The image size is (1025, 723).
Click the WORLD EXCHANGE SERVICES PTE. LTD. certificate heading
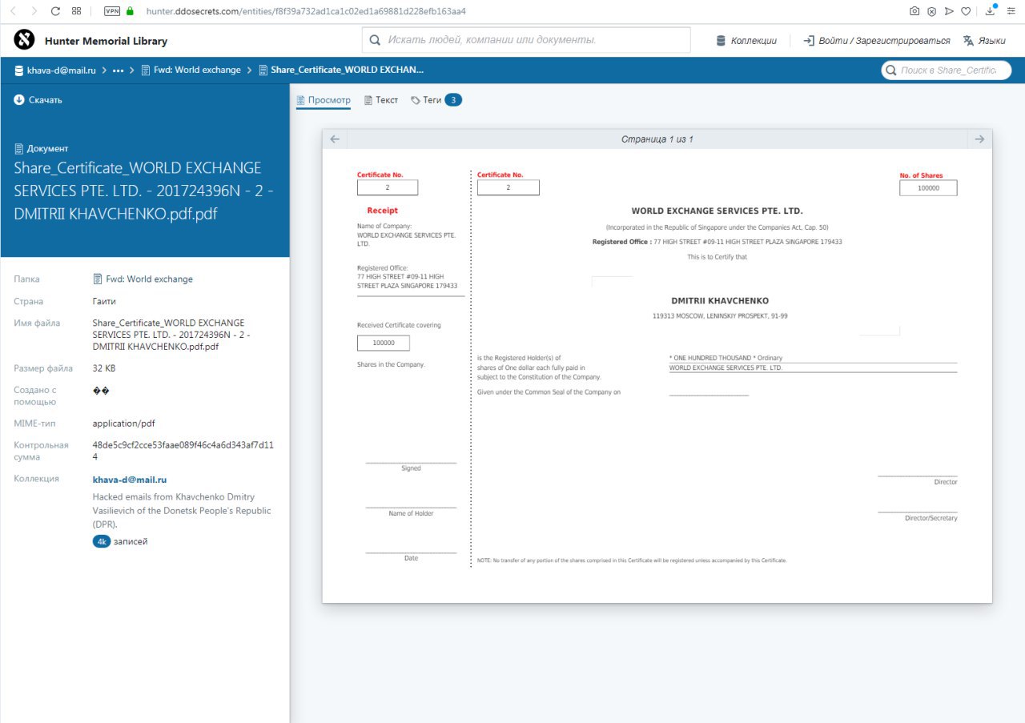pos(717,211)
